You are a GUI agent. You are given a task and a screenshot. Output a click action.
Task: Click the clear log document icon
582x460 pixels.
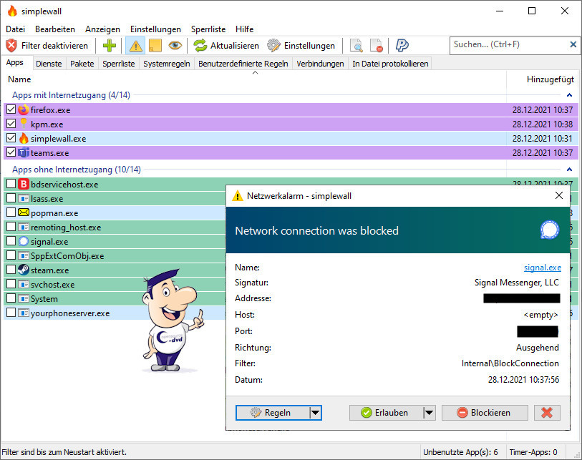[x=377, y=45]
